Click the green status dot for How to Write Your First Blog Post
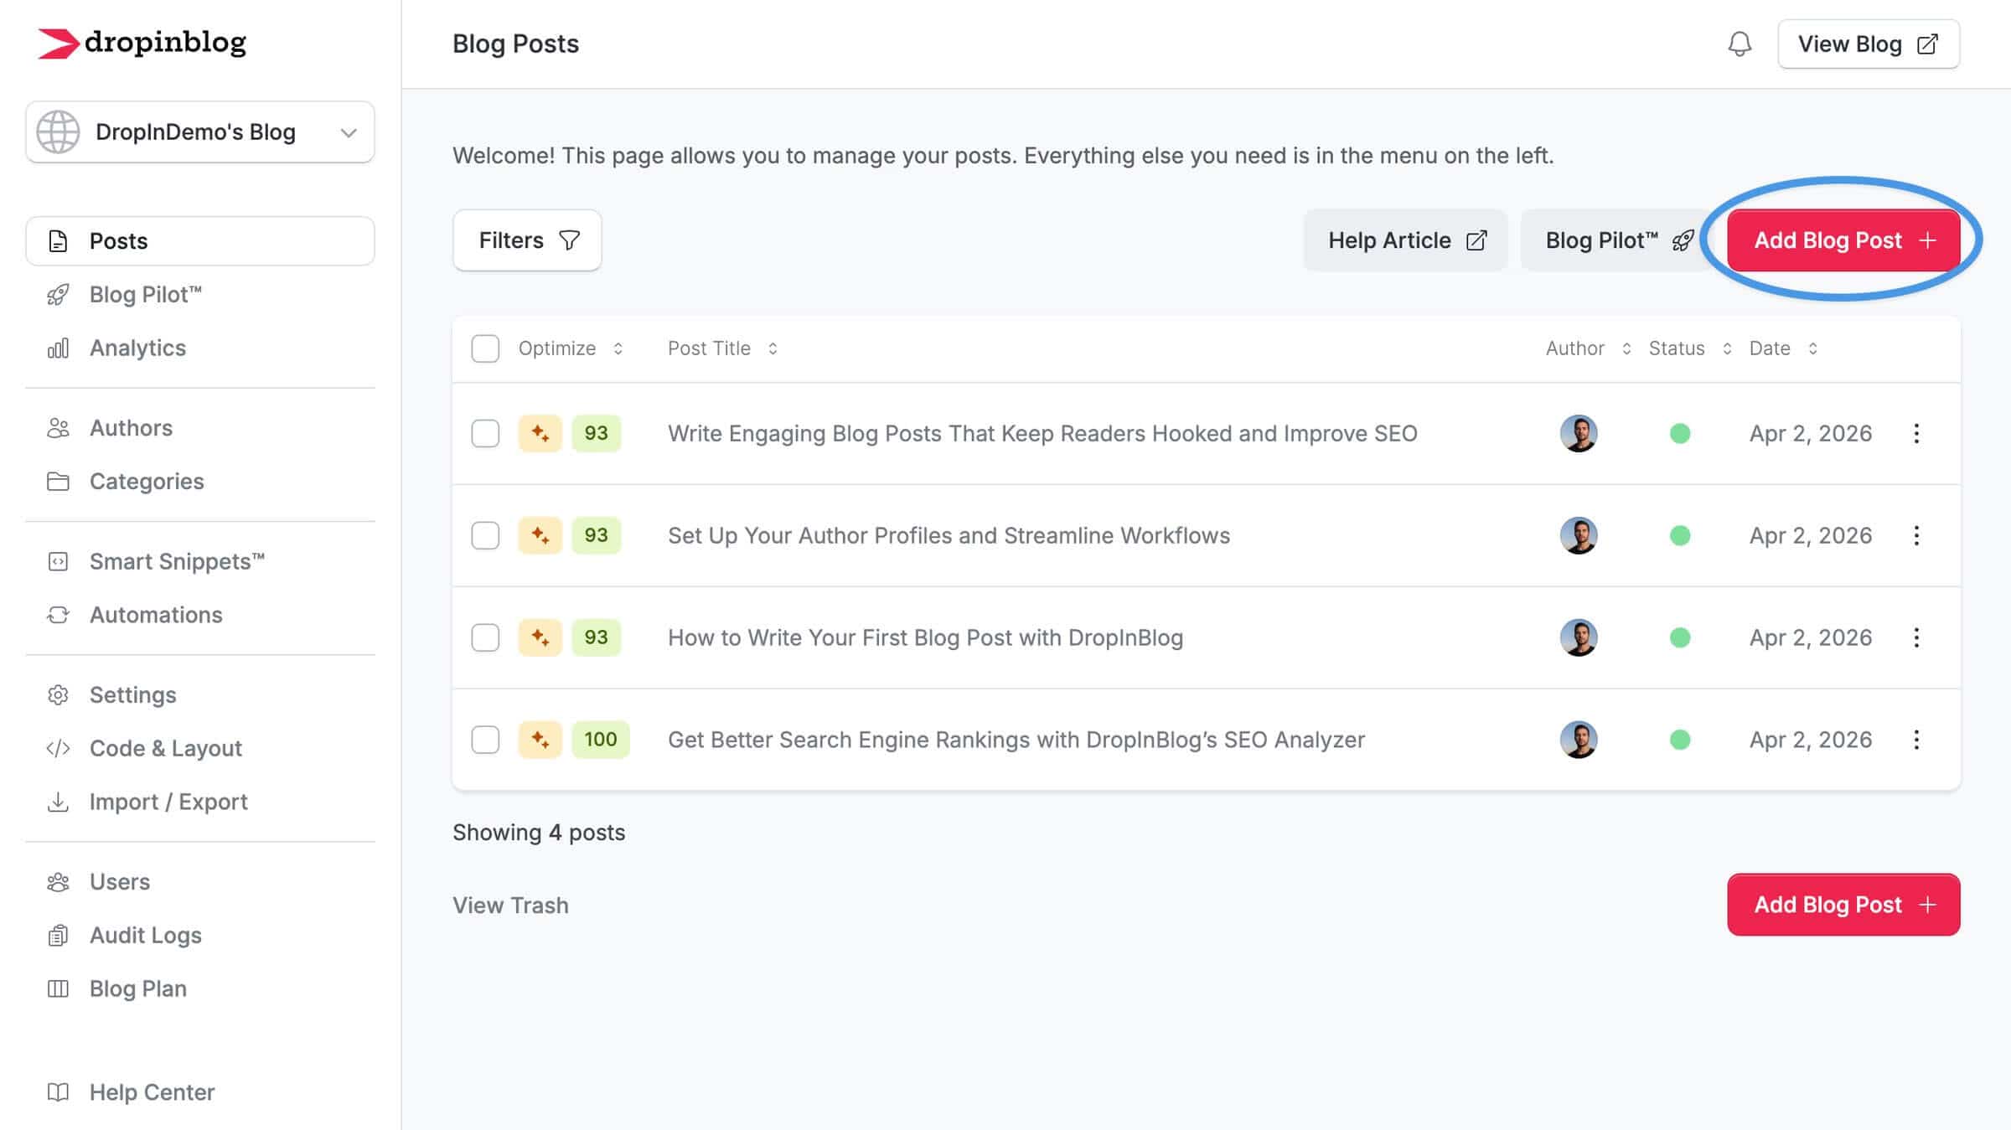Image resolution: width=2011 pixels, height=1130 pixels. pos(1680,637)
